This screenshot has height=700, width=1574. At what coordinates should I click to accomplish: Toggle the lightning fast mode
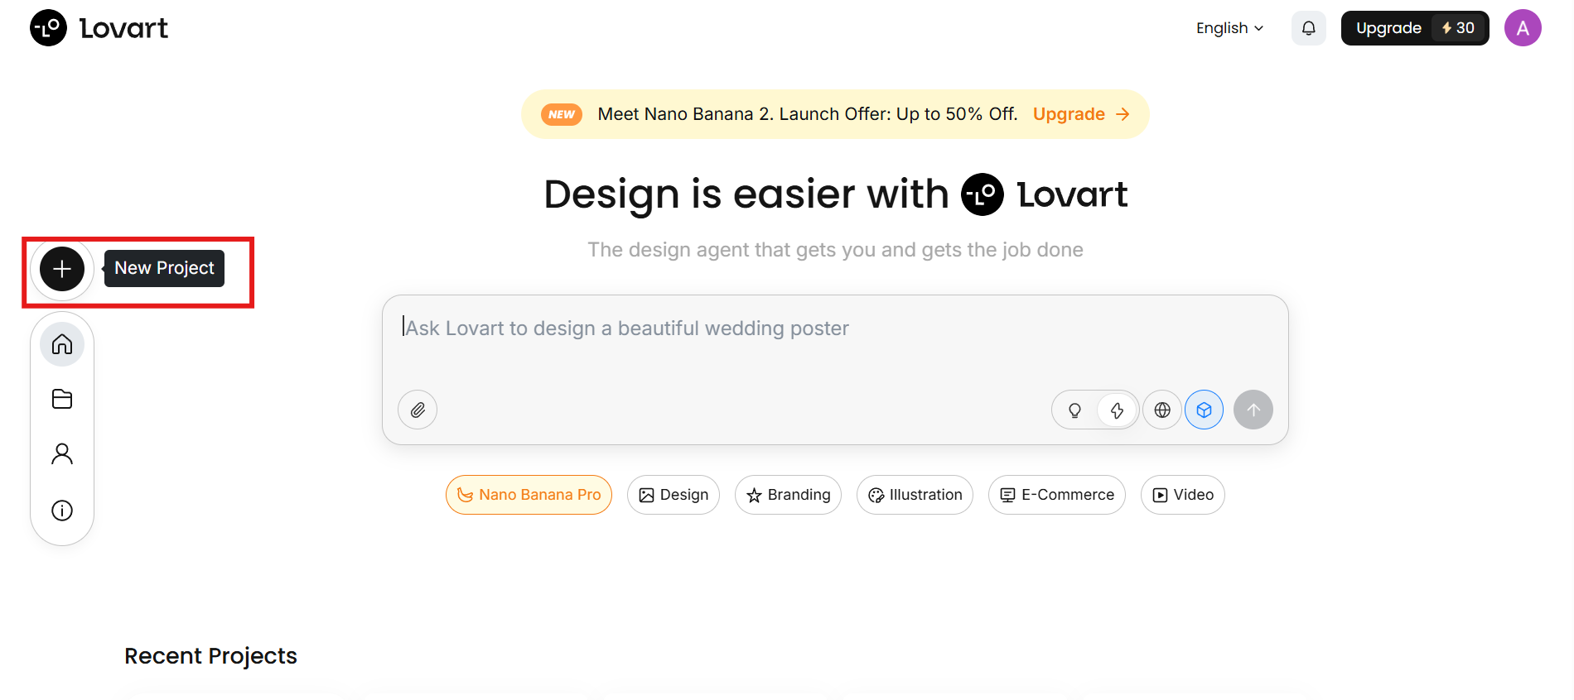pos(1117,410)
